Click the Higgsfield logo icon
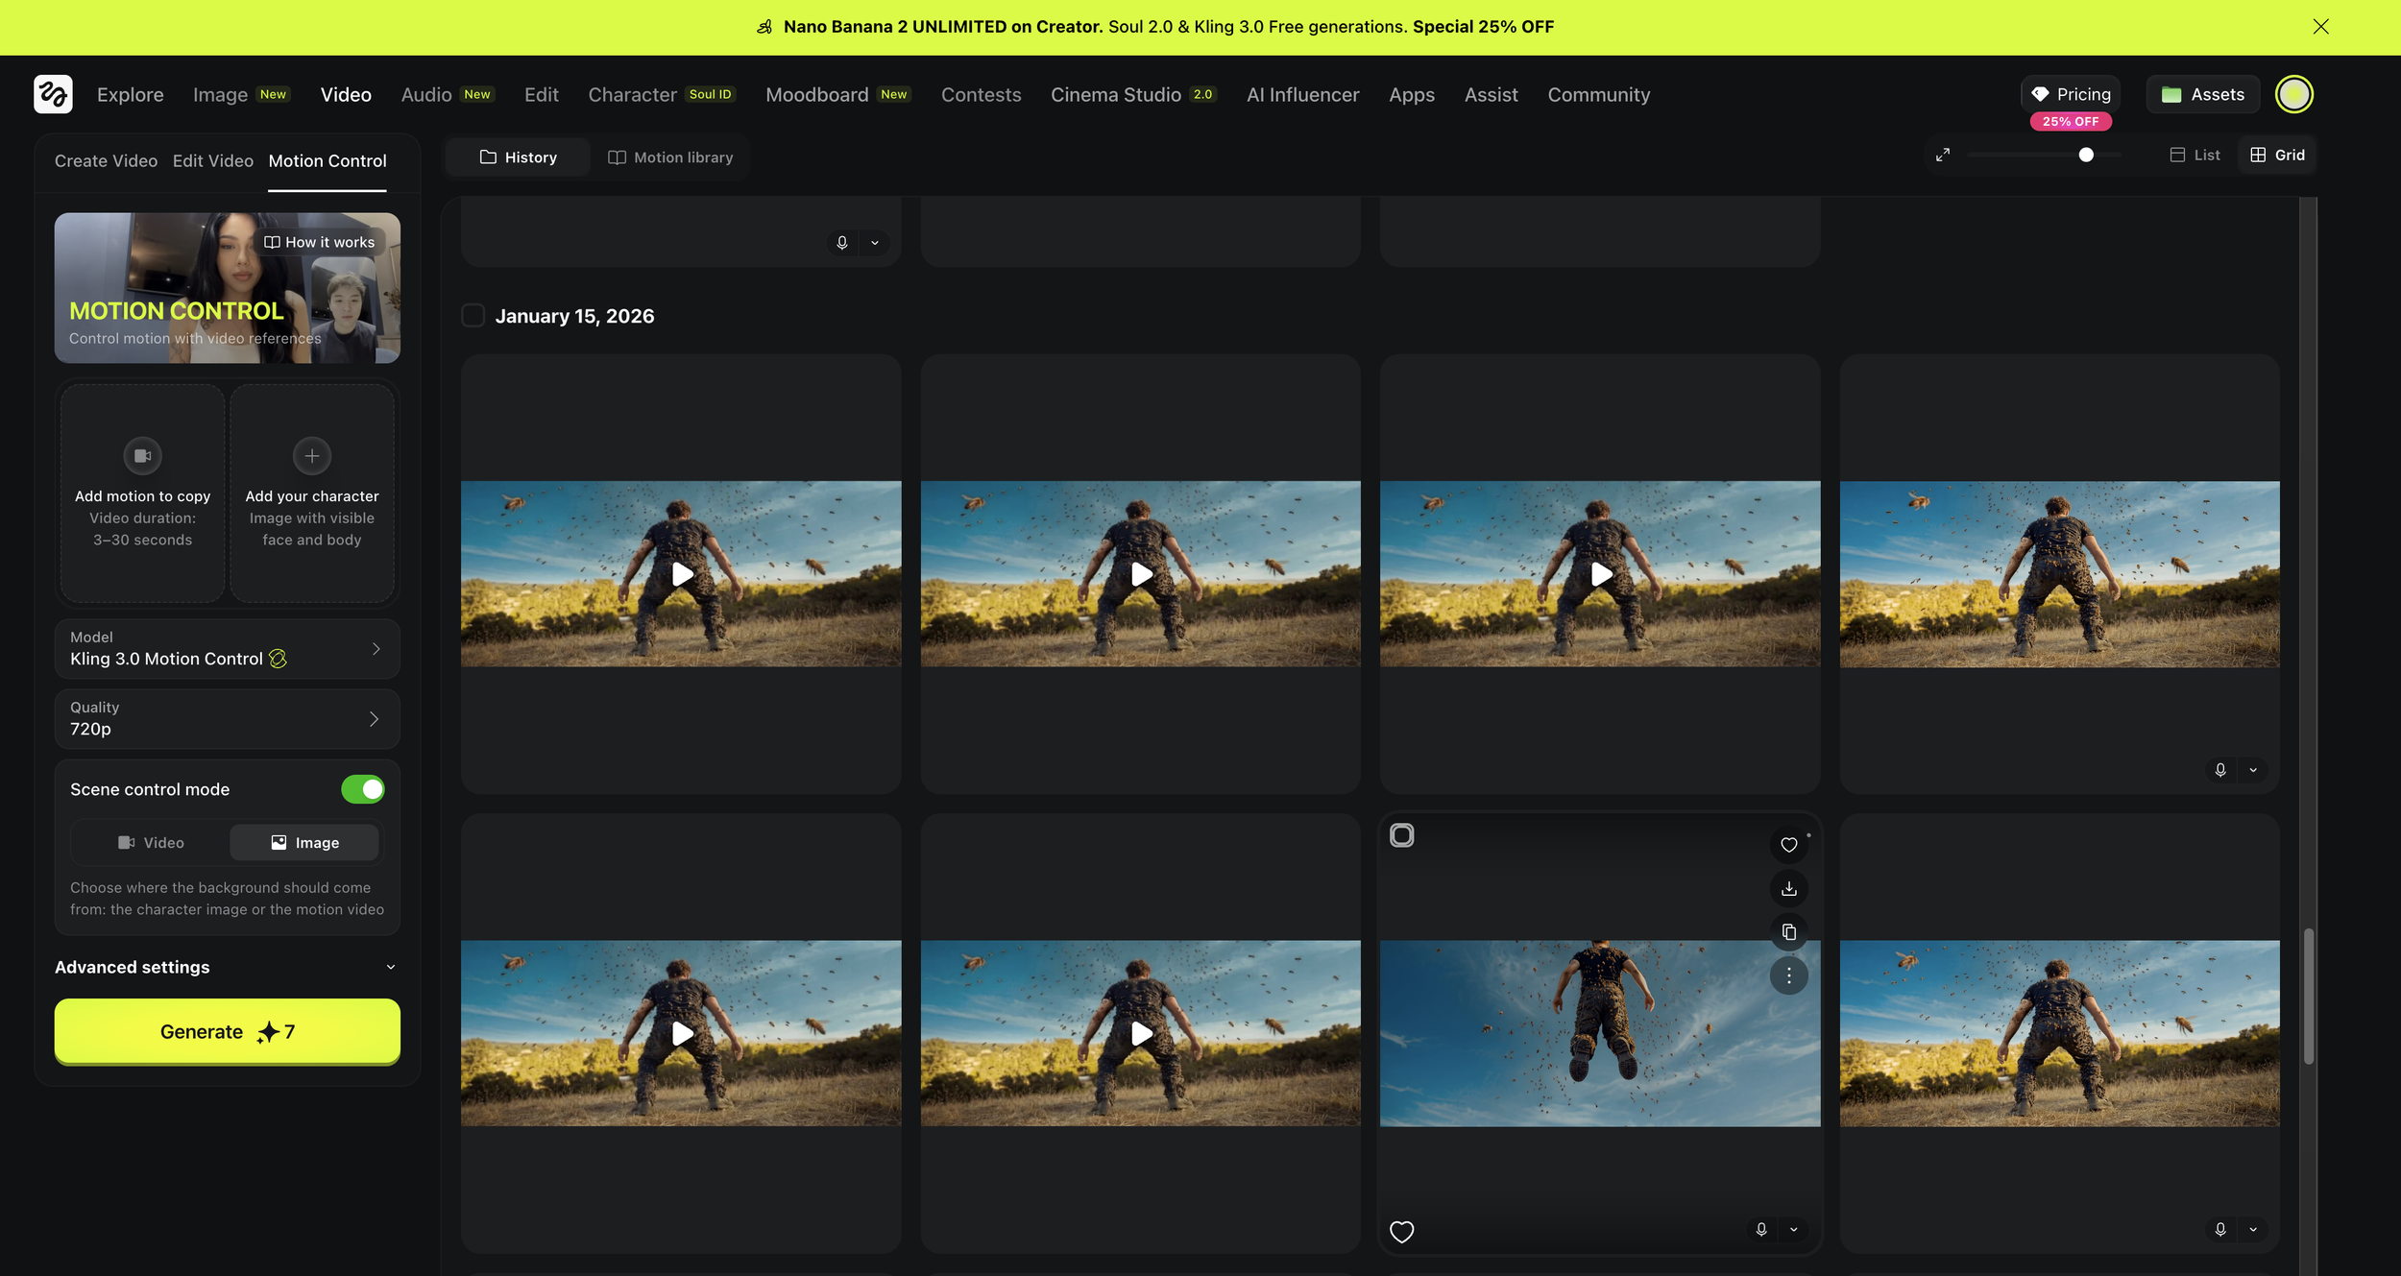 coord(53,94)
